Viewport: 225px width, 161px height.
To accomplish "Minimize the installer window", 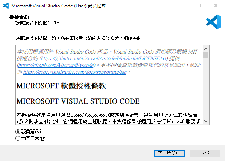I will pos(182,6).
